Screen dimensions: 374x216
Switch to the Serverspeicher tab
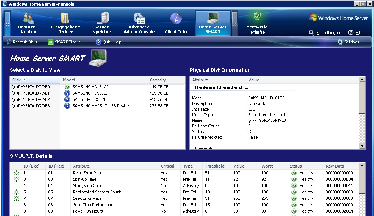(102, 24)
